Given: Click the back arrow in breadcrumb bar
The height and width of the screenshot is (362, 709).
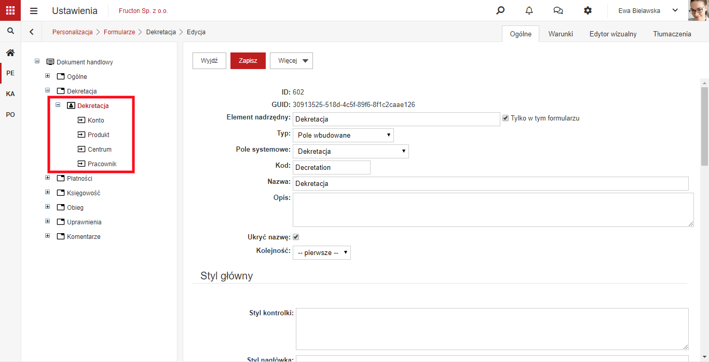Looking at the screenshot, I should pyautogui.click(x=32, y=32).
